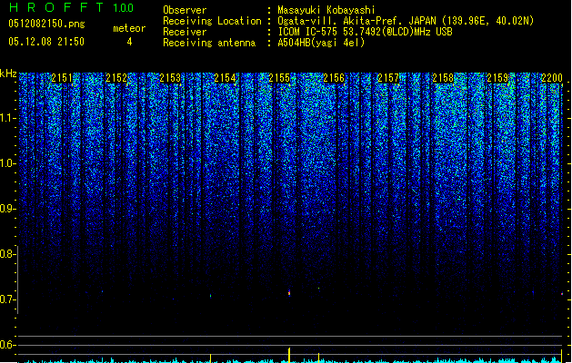
Task: Click the Receiving antenna label
Action: click(209, 43)
